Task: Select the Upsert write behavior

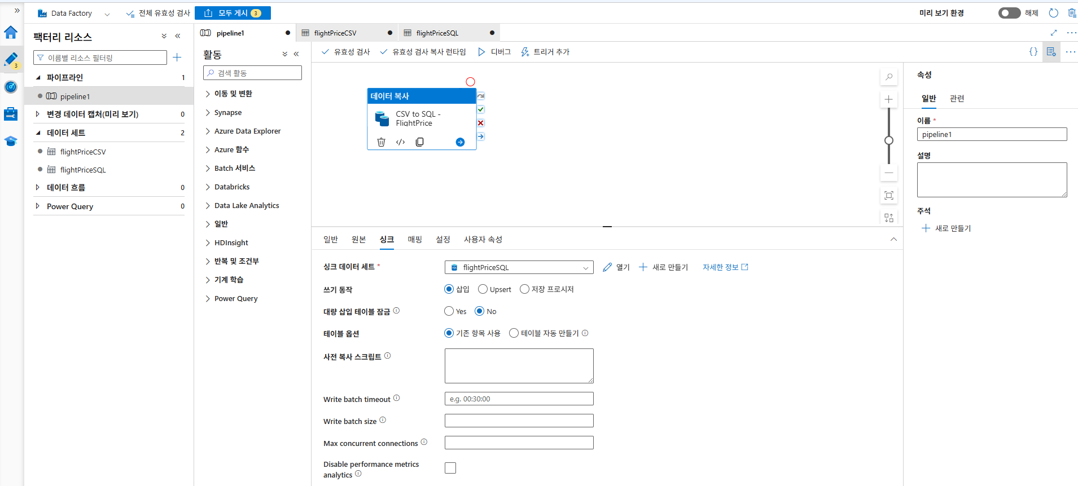Action: point(483,289)
